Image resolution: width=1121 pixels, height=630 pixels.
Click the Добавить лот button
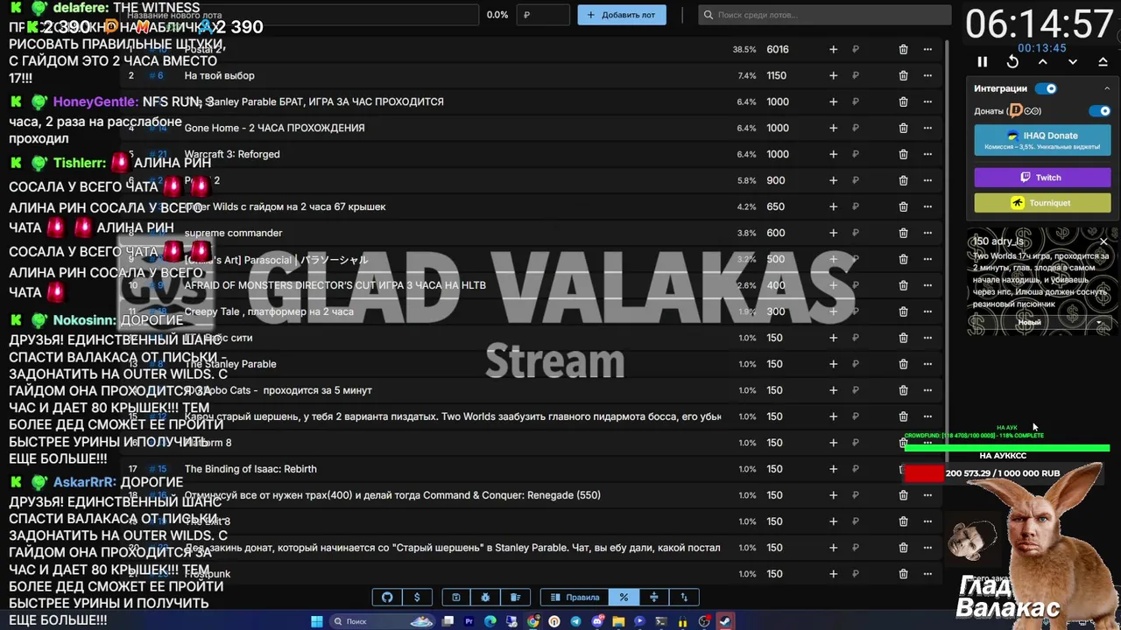click(622, 15)
